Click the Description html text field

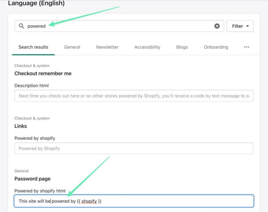[134, 96]
